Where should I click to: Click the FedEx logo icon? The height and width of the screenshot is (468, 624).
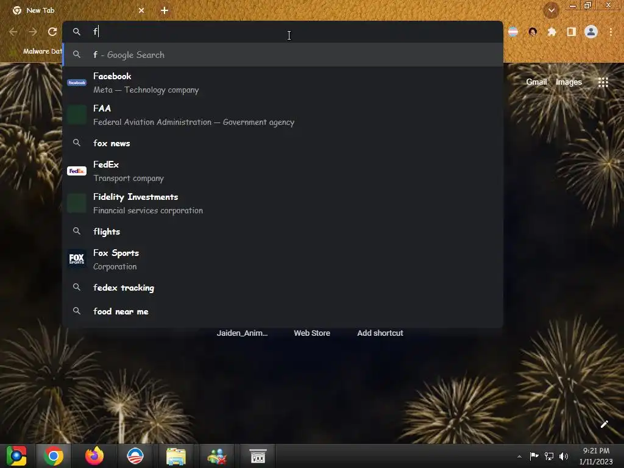tap(77, 171)
